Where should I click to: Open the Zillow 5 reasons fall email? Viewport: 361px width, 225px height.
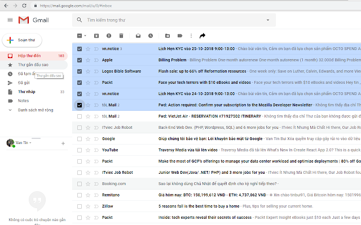pos(217,206)
